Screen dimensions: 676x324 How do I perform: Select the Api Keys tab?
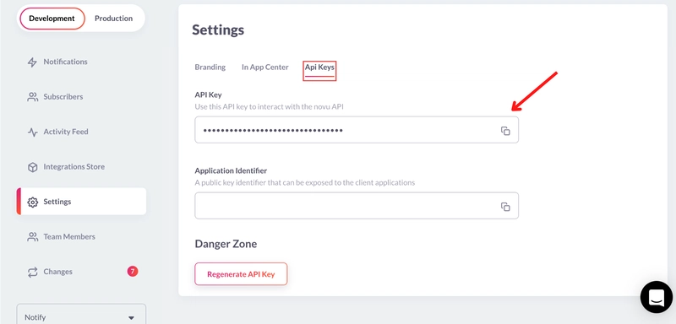coord(319,67)
